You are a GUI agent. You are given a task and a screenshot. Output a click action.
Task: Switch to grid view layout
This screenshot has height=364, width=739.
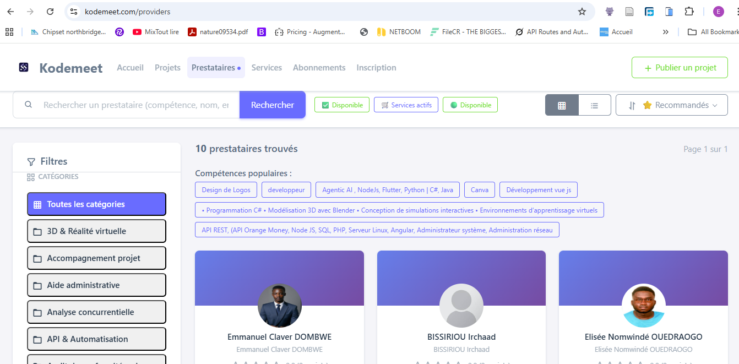click(562, 105)
